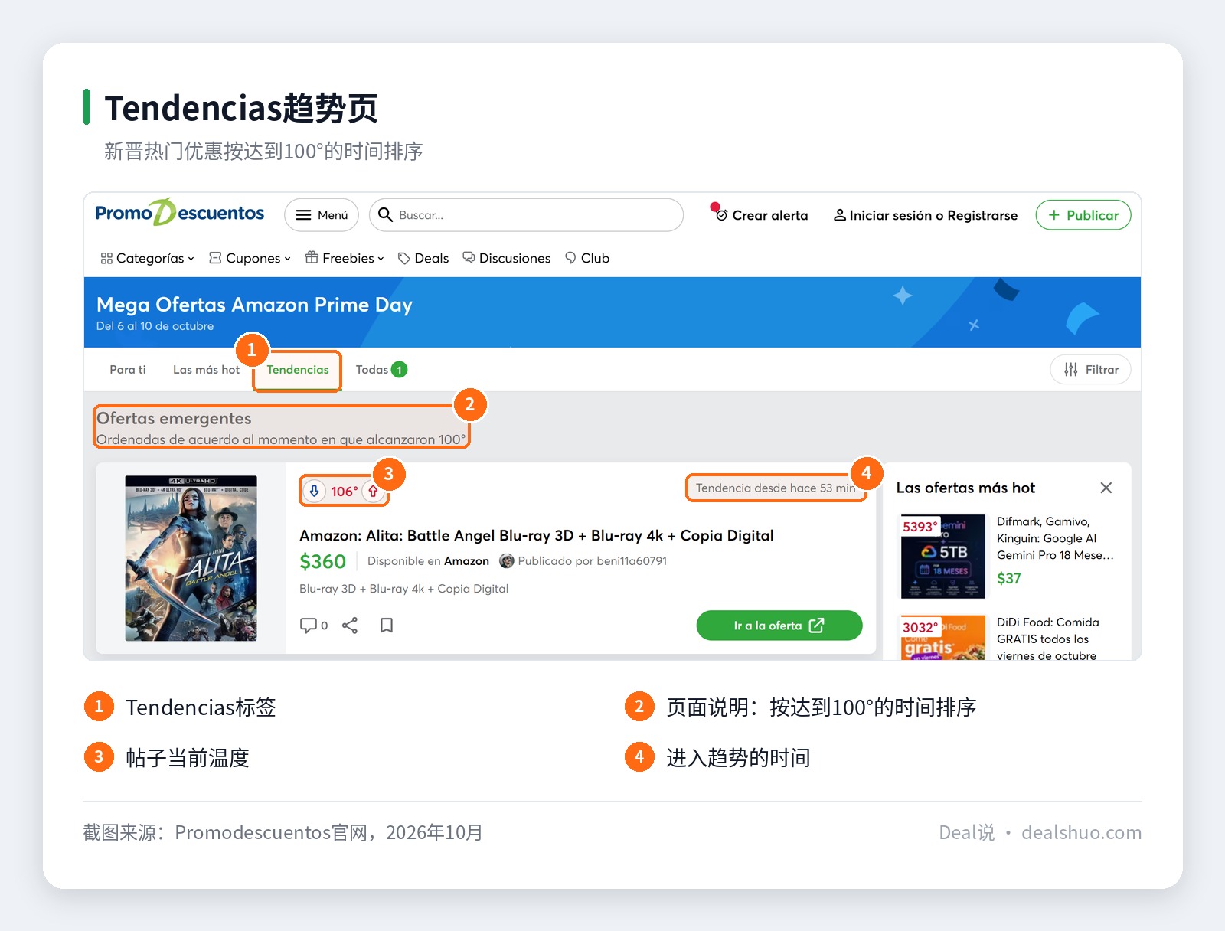Click the green Publicar button
This screenshot has width=1225, height=931.
(1083, 215)
